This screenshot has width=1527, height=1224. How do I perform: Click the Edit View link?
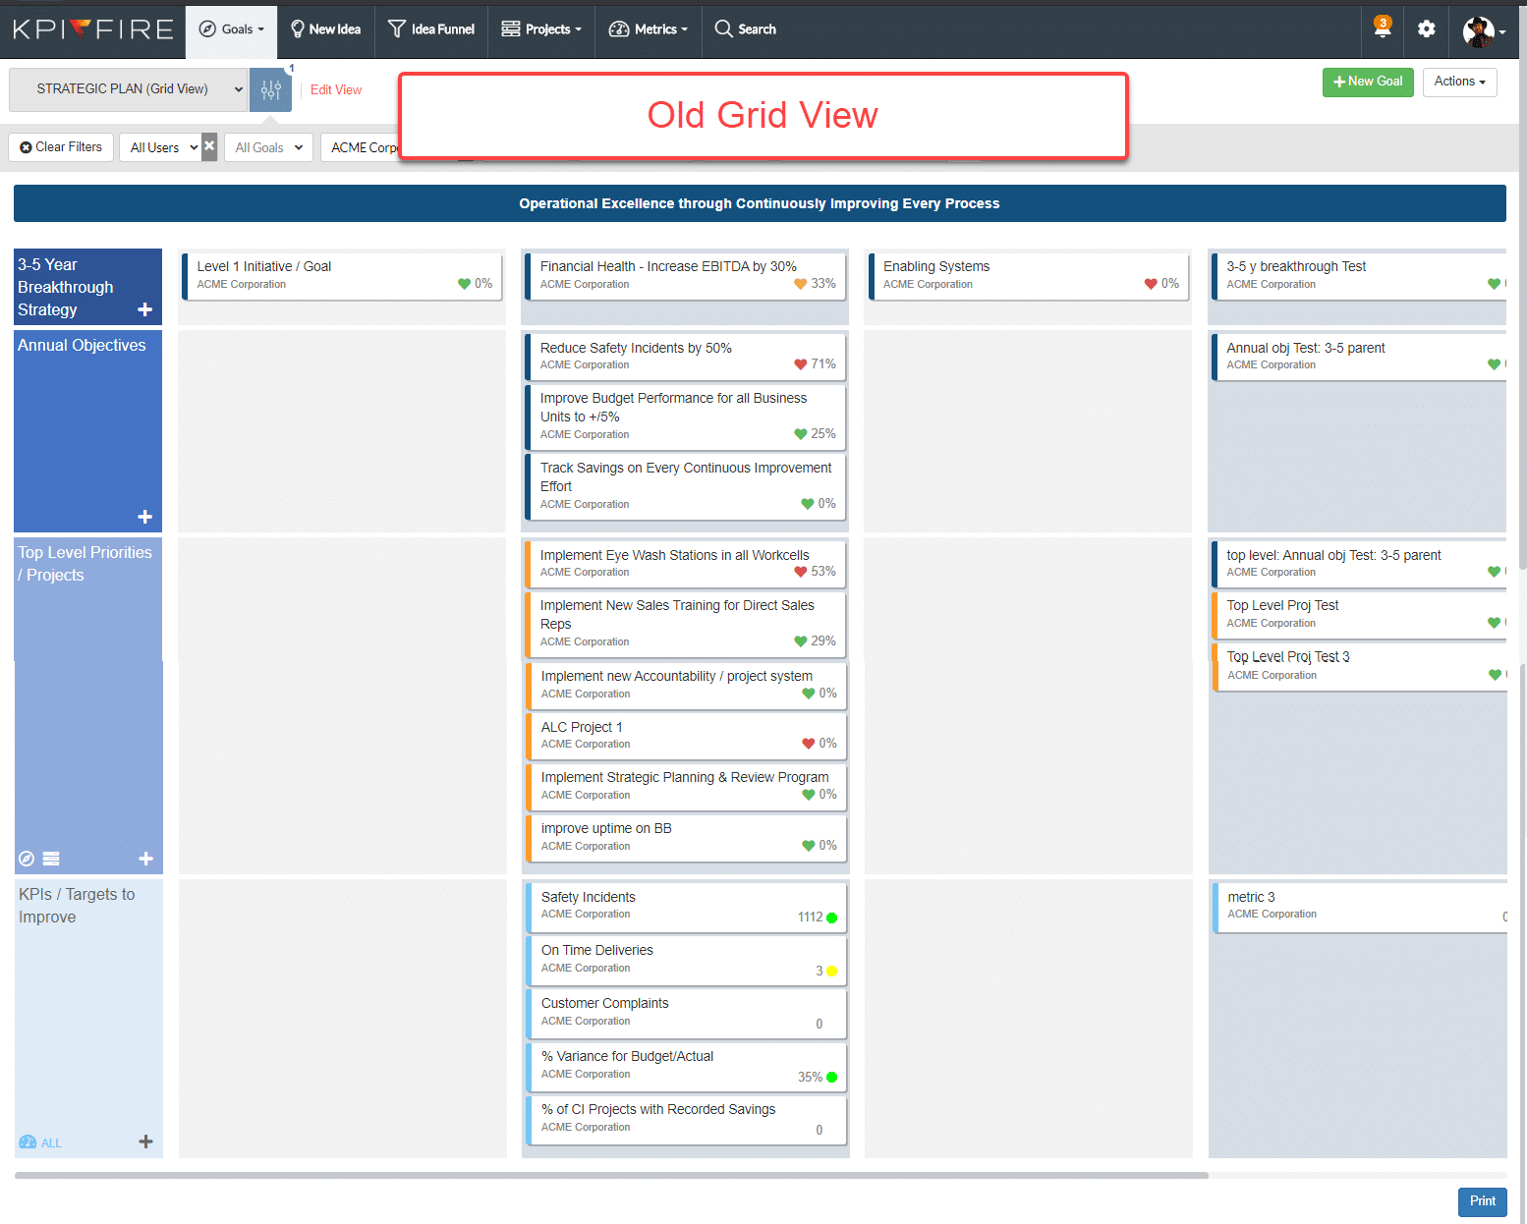point(336,89)
